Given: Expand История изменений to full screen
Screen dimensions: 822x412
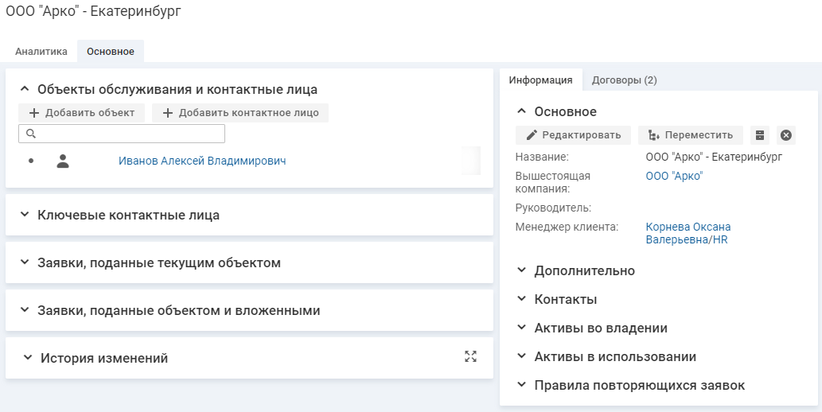Looking at the screenshot, I should tap(470, 357).
